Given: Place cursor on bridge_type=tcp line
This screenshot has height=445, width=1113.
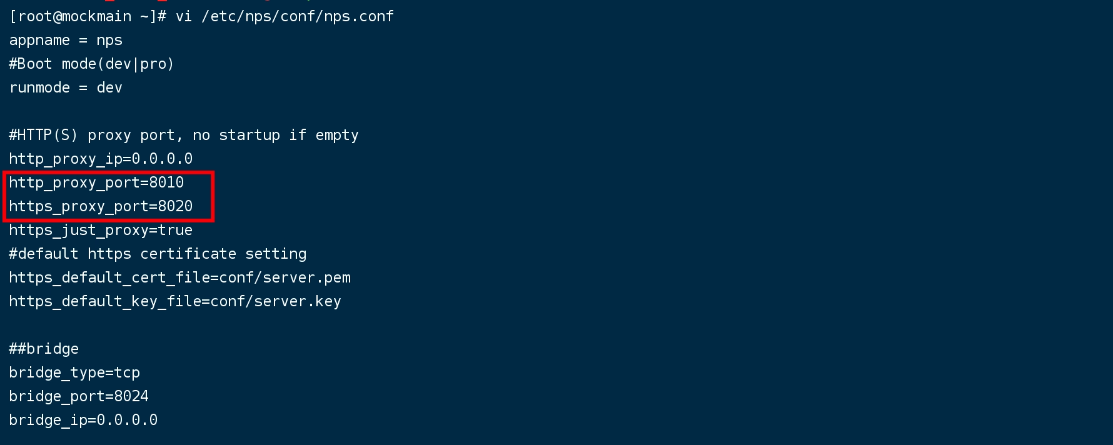Looking at the screenshot, I should pyautogui.click(x=74, y=372).
